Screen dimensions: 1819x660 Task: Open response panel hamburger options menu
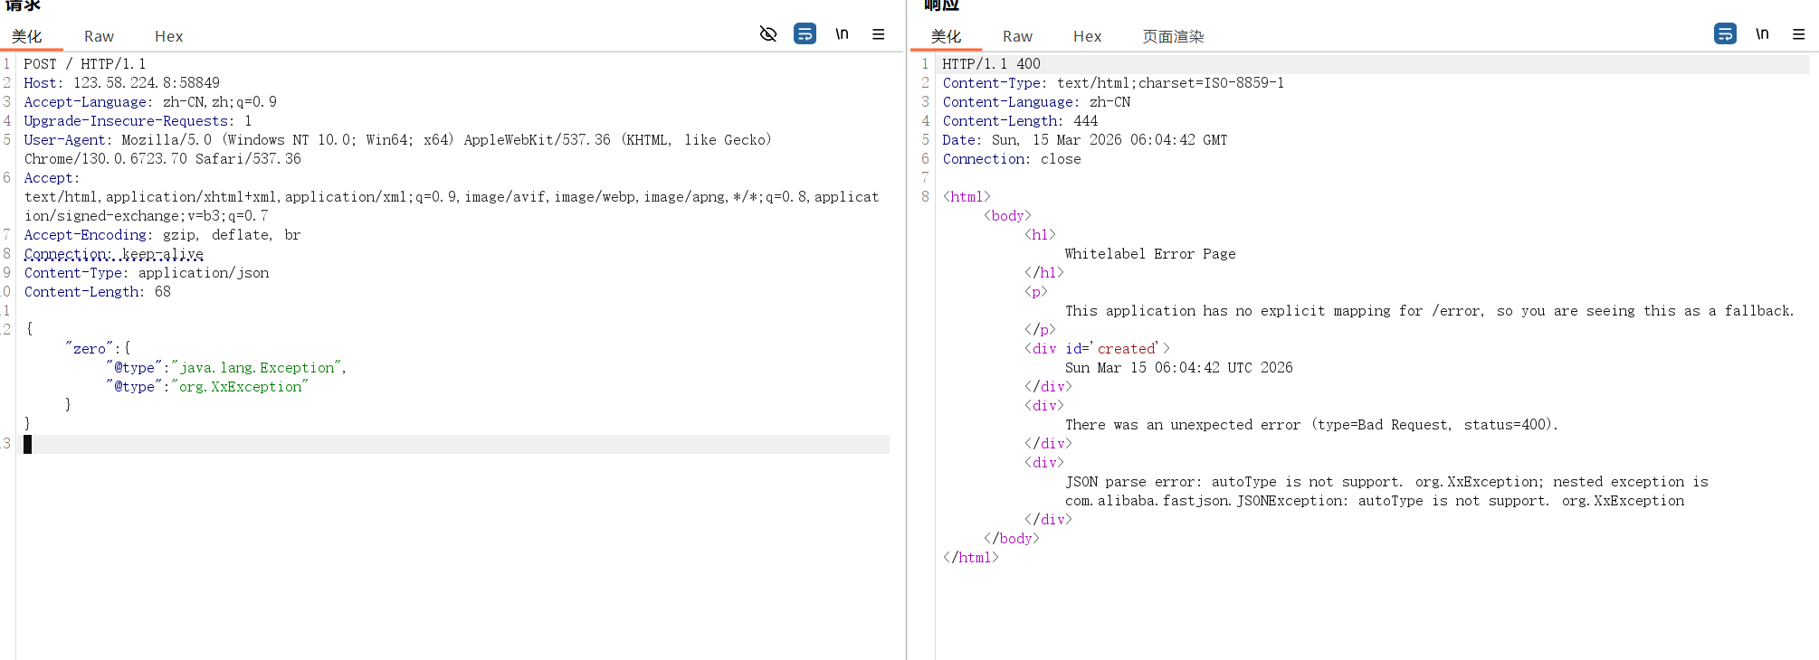pyautogui.click(x=1798, y=34)
